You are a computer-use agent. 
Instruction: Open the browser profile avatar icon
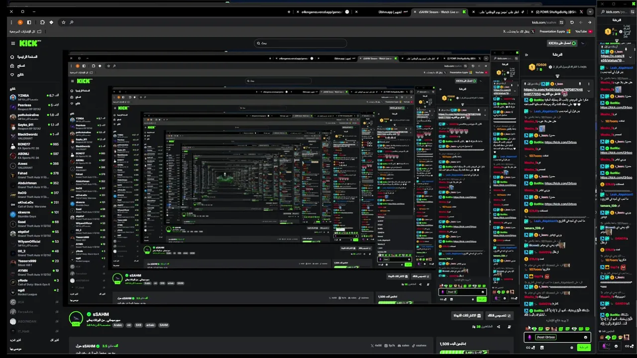[20, 22]
